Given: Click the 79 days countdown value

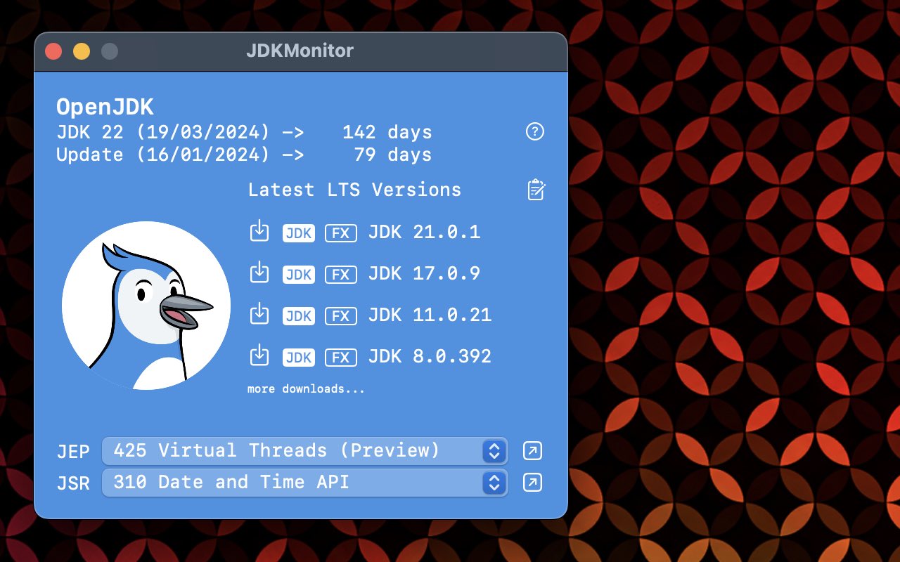Looking at the screenshot, I should [x=392, y=155].
